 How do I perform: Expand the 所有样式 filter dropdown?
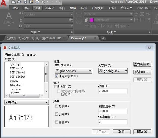[x=27, y=102]
